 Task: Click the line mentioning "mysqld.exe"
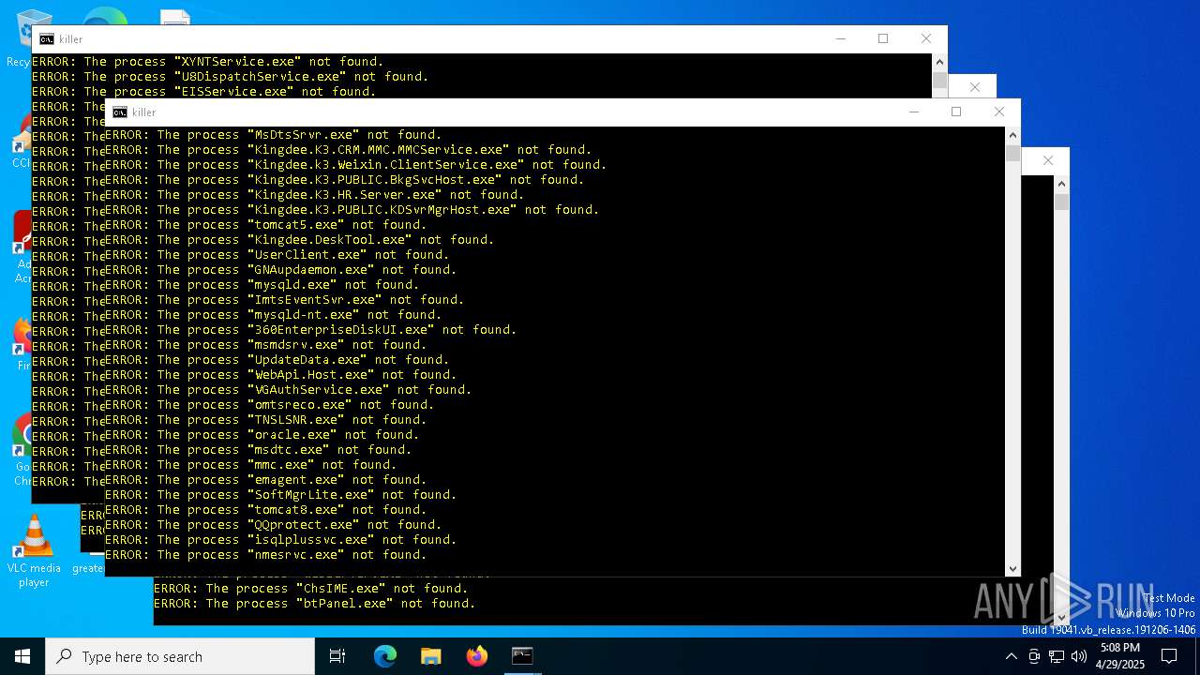(x=262, y=285)
